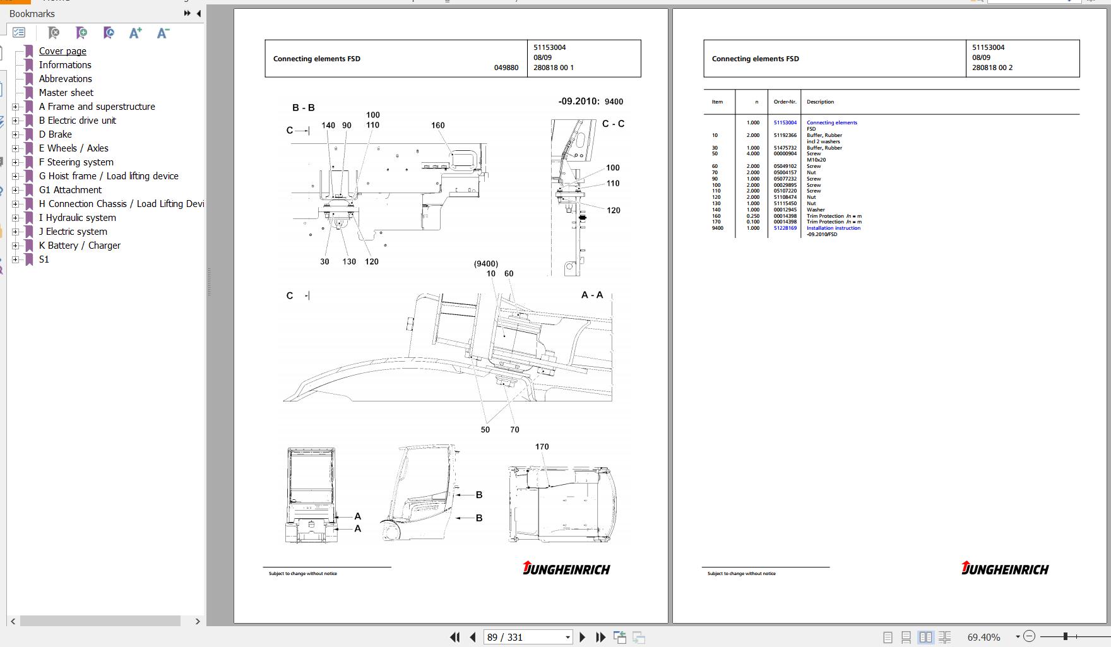This screenshot has height=647, width=1111.
Task: Click order number 51192366 in parts table
Action: click(x=785, y=135)
